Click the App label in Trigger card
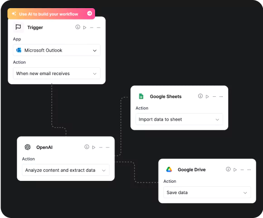This screenshot has width=263, height=218. coord(17,39)
